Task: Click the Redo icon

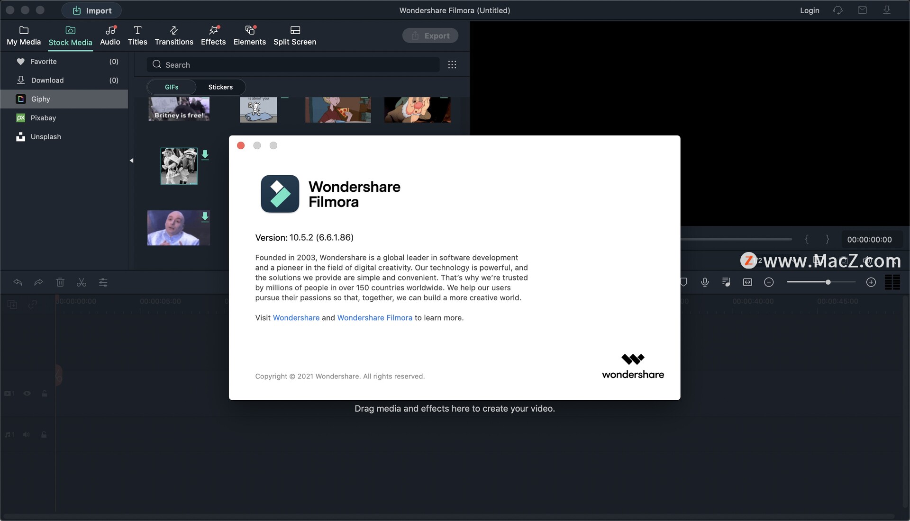Action: click(x=39, y=282)
